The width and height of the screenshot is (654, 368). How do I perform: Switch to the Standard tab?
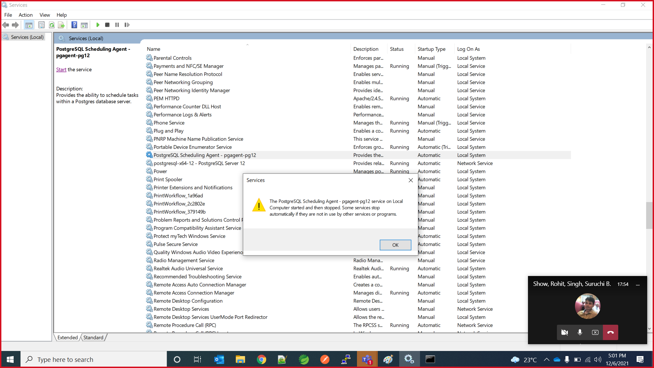click(93, 337)
